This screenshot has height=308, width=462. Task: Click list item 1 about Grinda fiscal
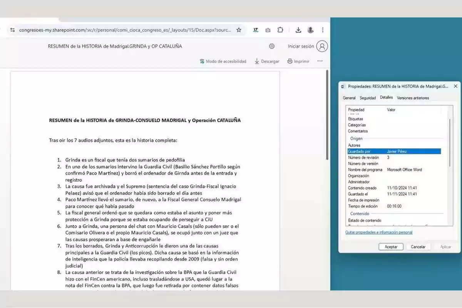click(x=125, y=160)
